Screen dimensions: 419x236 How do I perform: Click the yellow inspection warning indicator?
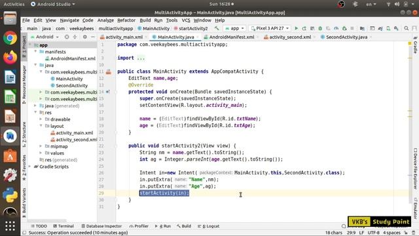[x=410, y=43]
